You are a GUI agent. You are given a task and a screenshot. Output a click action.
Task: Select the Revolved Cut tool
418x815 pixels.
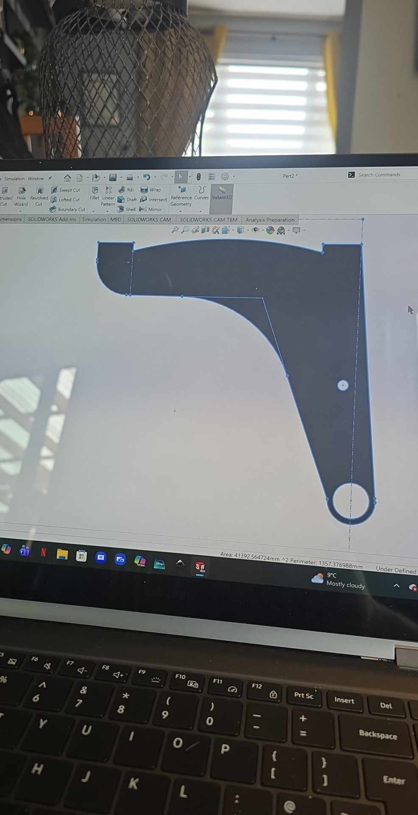click(39, 197)
